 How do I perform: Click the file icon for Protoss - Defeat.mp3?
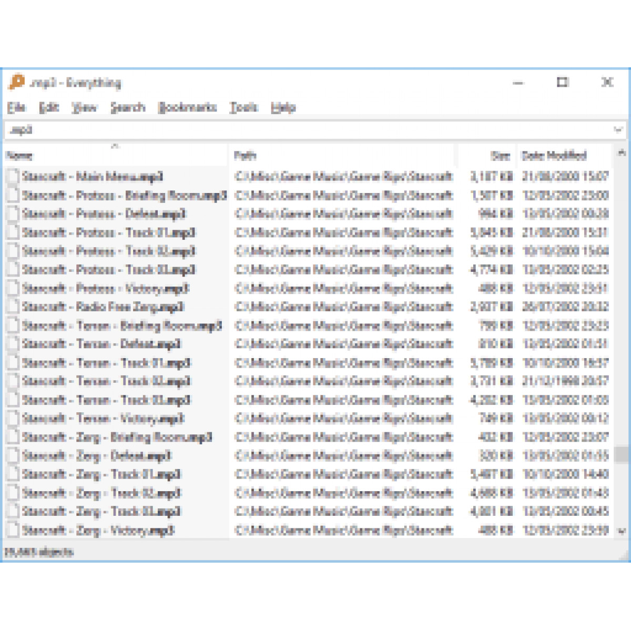pyautogui.click(x=13, y=214)
